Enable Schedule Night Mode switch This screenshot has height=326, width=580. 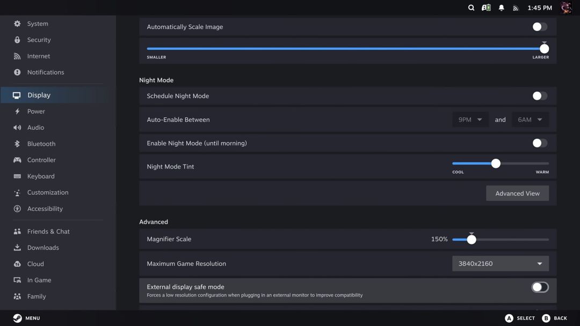pyautogui.click(x=540, y=96)
